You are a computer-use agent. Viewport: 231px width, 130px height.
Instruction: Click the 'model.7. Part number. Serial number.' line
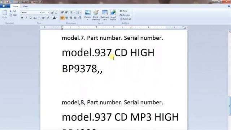[x=112, y=38]
